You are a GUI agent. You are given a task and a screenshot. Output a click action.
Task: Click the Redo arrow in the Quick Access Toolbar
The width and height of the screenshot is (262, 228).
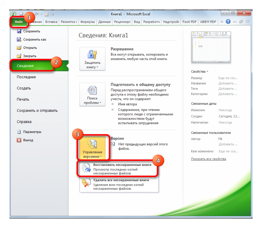[37, 14]
